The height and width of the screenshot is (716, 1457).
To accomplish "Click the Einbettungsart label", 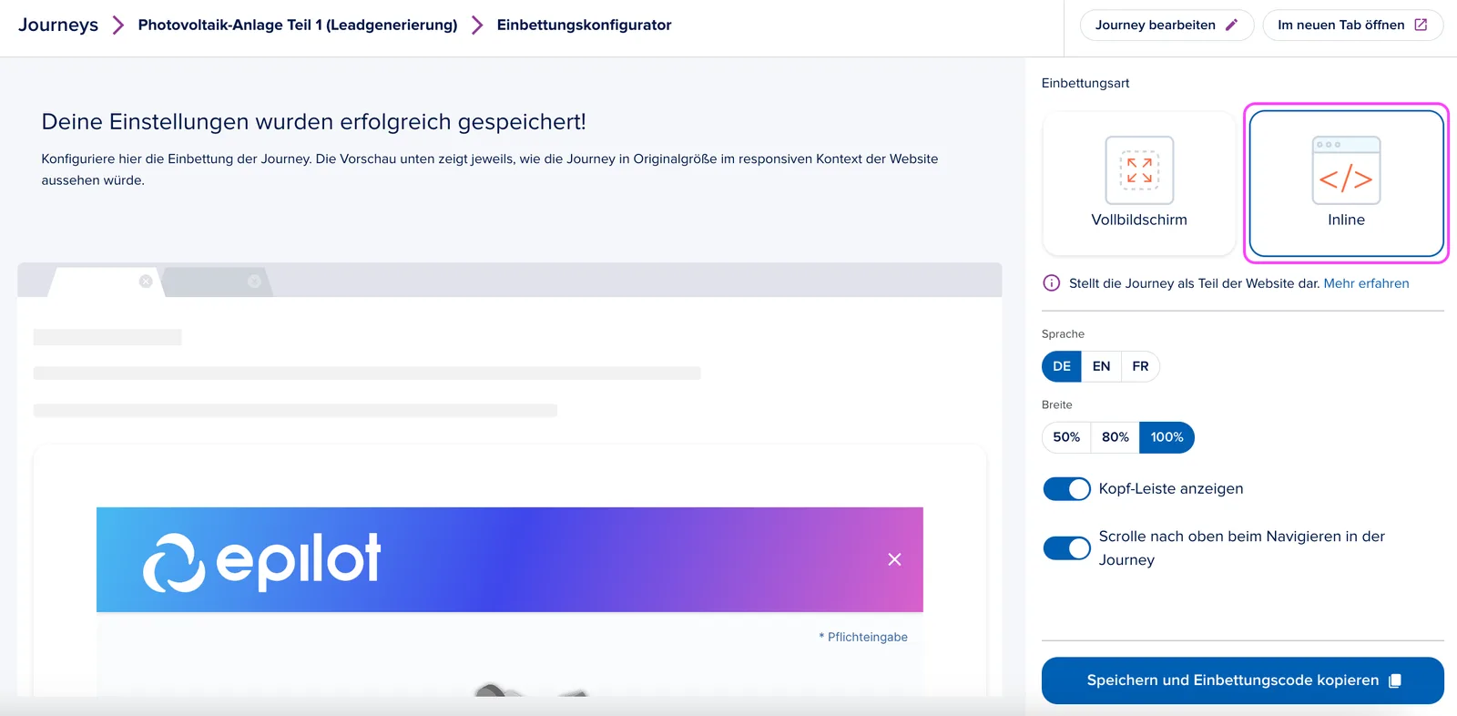I will (x=1085, y=83).
